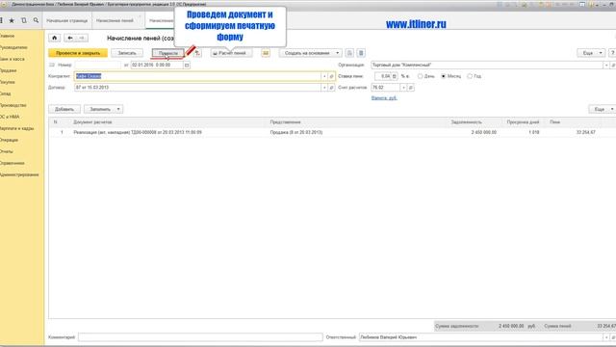Expand Организация dropdown list
Image resolution: width=616 pixels, height=347 pixels.
pos(606,65)
